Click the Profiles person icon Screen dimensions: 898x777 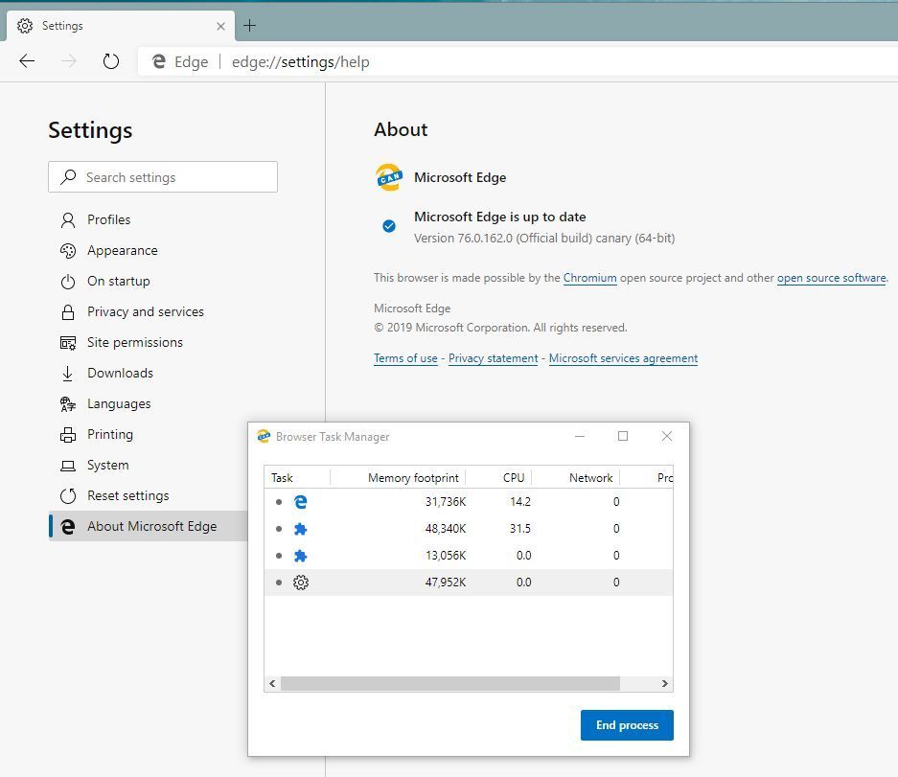coord(68,219)
